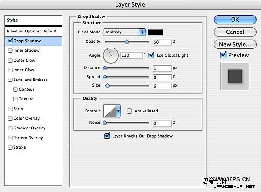The image size is (261, 192).
Task: Toggle the Preview checkbox
Action: coord(223,55)
